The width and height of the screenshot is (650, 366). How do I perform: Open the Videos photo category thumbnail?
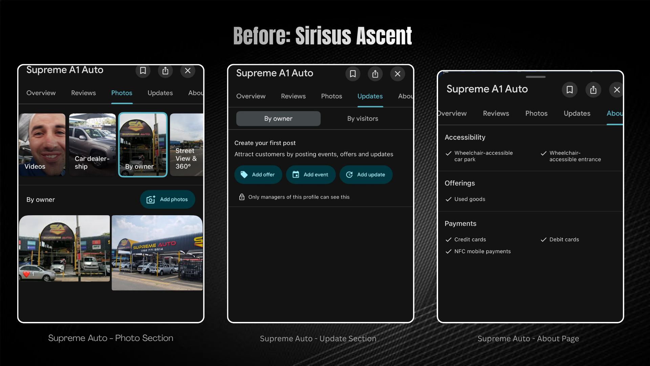(42, 145)
